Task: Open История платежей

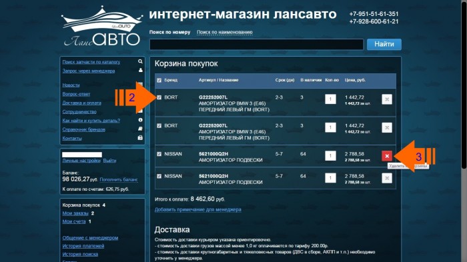Action: tap(83, 246)
